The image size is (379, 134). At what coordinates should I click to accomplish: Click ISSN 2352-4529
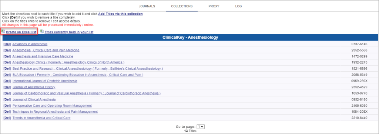coord(359,87)
